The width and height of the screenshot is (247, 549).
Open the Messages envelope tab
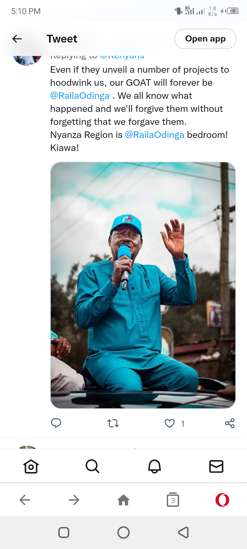[216, 466]
